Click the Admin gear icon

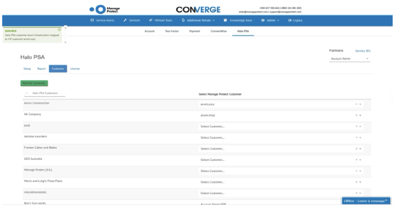coord(263,20)
